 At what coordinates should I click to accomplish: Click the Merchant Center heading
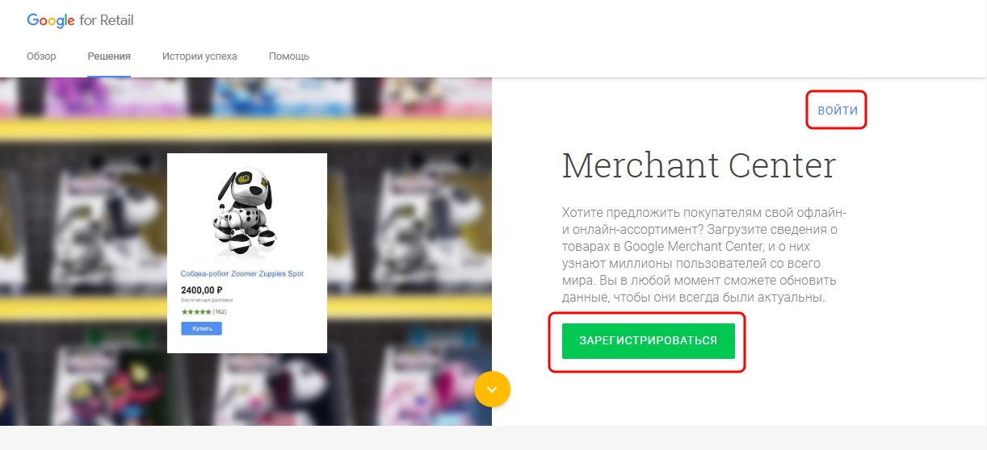pos(699,166)
